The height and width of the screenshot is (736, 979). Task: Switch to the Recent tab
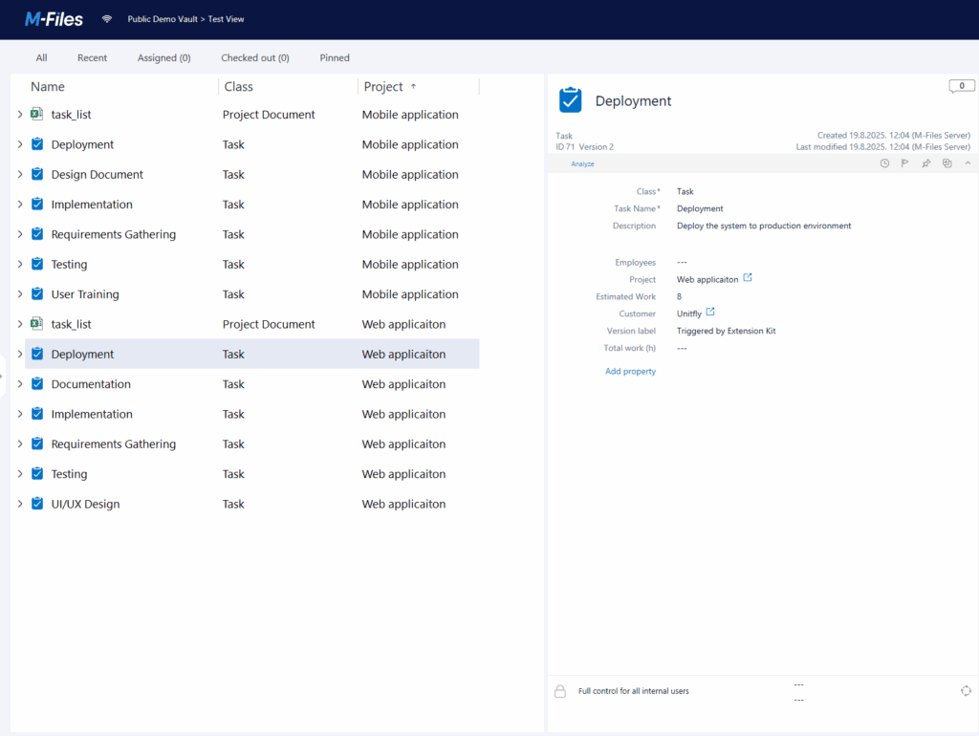click(92, 58)
